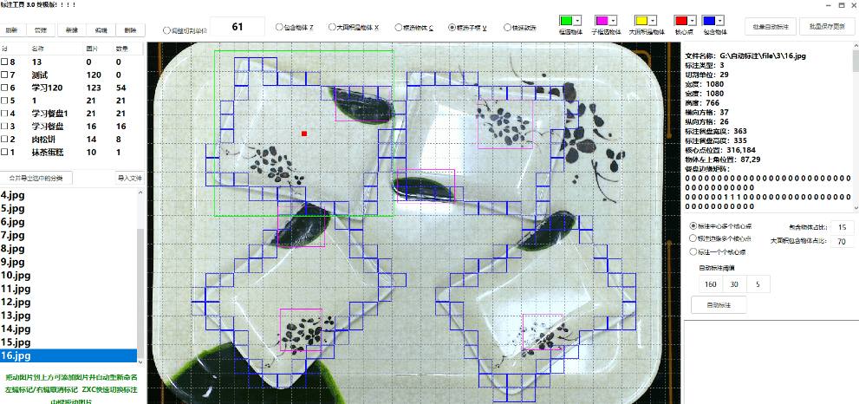Image resolution: width=859 pixels, height=404 pixels.
Task: Open the yellow color dropdown arrow
Action: tap(654, 20)
